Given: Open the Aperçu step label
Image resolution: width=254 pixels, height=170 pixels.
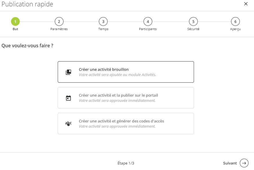Looking at the screenshot, I should pyautogui.click(x=235, y=29).
